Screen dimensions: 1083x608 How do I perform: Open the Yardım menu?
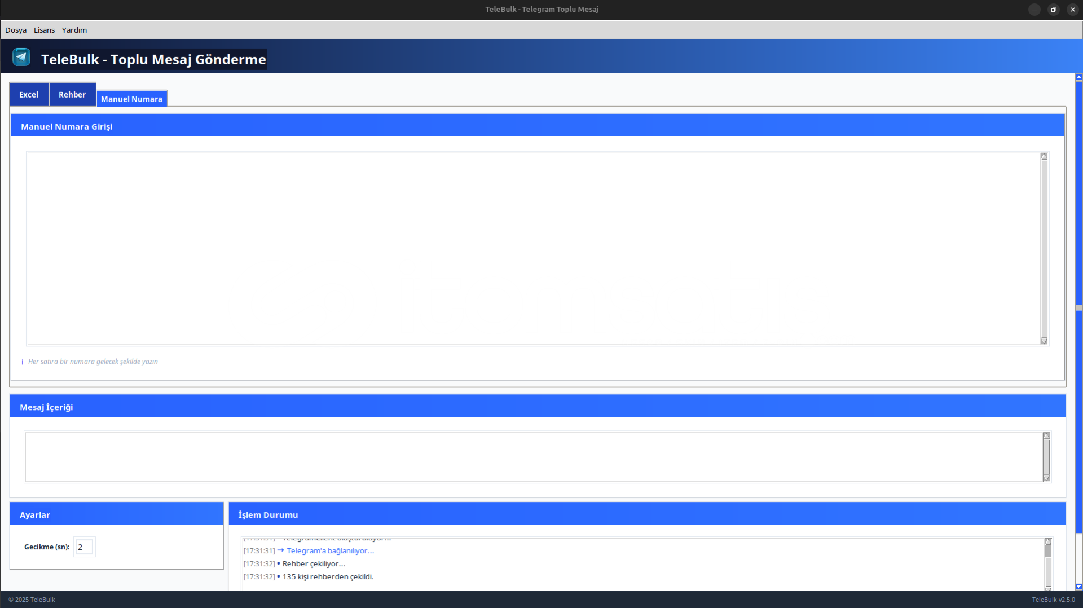(x=74, y=30)
